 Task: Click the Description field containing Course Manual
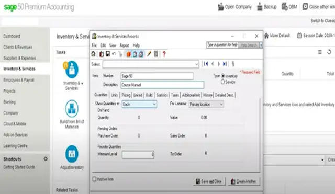pos(162,85)
